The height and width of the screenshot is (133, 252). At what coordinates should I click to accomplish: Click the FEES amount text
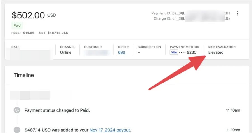(23, 33)
